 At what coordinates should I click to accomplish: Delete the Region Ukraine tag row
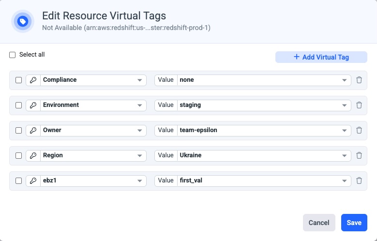point(359,155)
